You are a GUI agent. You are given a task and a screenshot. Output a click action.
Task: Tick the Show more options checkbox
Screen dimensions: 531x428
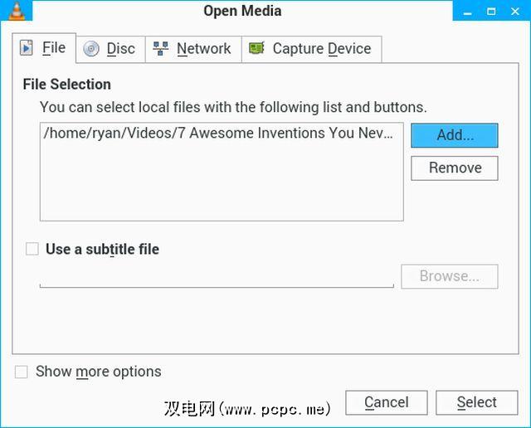click(x=22, y=372)
